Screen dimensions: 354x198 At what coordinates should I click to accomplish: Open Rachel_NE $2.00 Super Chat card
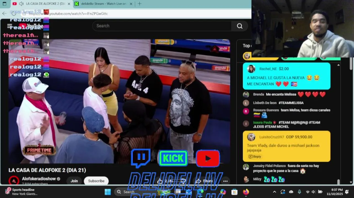coord(286,76)
